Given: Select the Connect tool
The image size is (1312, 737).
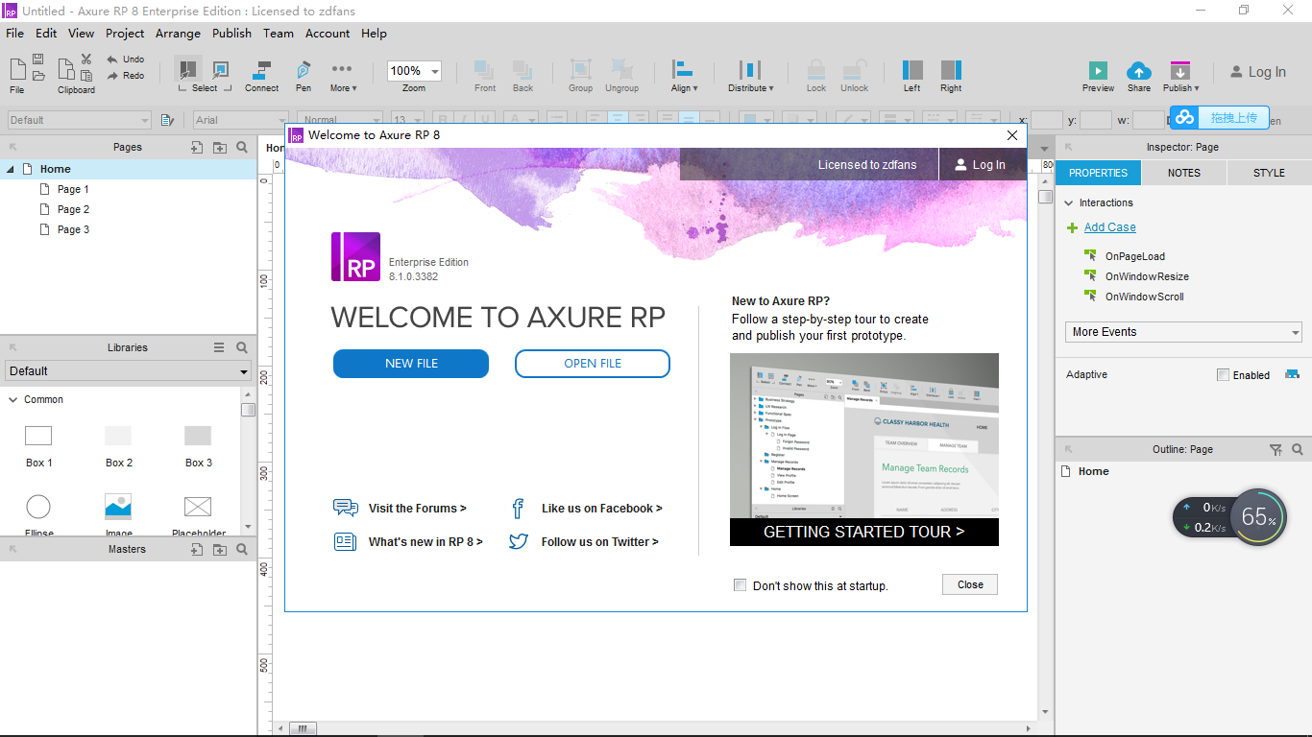Looking at the screenshot, I should 261,72.
